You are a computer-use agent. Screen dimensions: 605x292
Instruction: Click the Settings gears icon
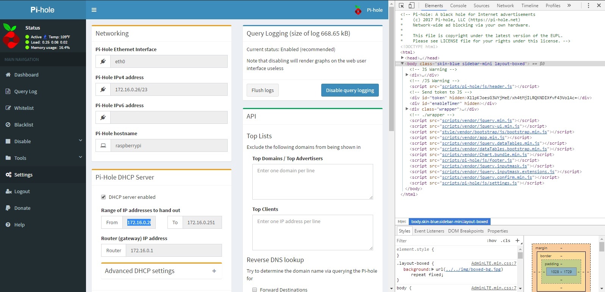point(8,175)
